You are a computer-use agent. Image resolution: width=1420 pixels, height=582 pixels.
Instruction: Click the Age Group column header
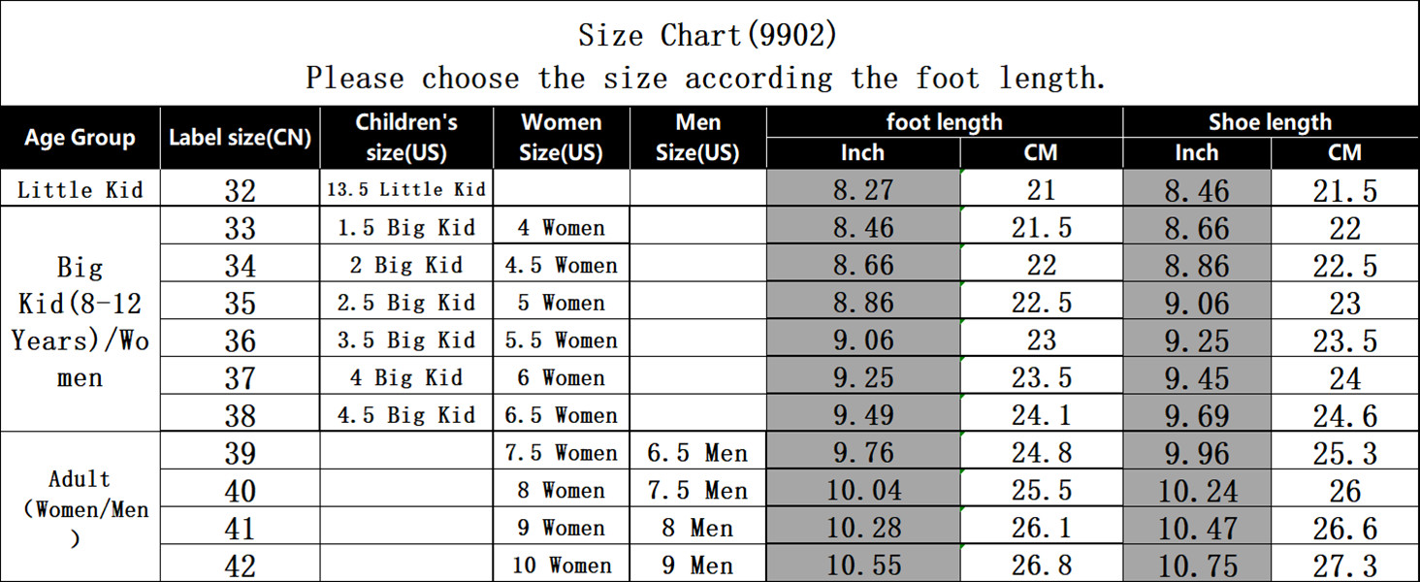pyautogui.click(x=80, y=138)
